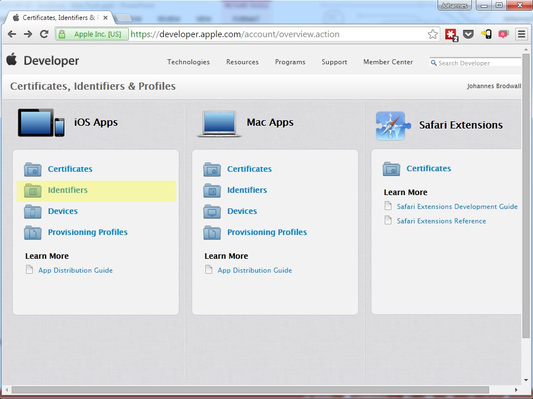Viewport: 533px width, 399px height.
Task: Open Mac Apps Devices link
Action: tap(242, 211)
